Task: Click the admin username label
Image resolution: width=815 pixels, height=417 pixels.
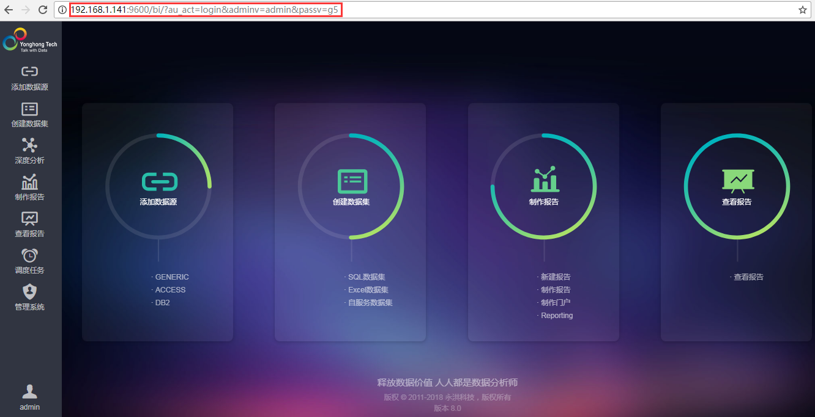Action: tap(29, 407)
